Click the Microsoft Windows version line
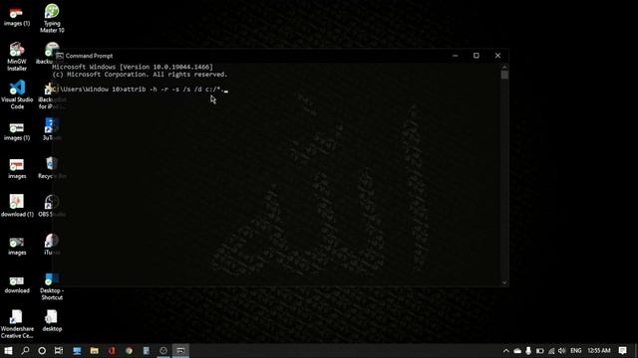Screen dimensions: 638x358 point(133,67)
